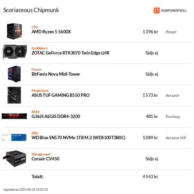Open ASUS TUF GAMING B550 PRO link
The width and height of the screenshot is (194, 194).
61,95
